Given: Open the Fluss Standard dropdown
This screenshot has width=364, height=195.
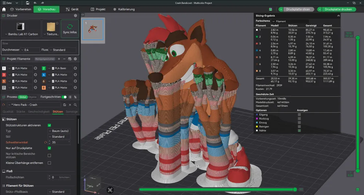Looking at the screenshot, I should point(63,50).
